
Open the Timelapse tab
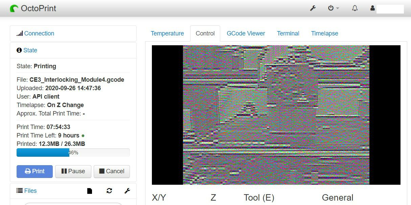click(x=325, y=33)
